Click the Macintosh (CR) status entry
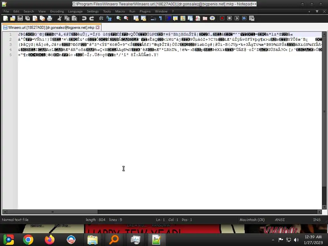 252,220
